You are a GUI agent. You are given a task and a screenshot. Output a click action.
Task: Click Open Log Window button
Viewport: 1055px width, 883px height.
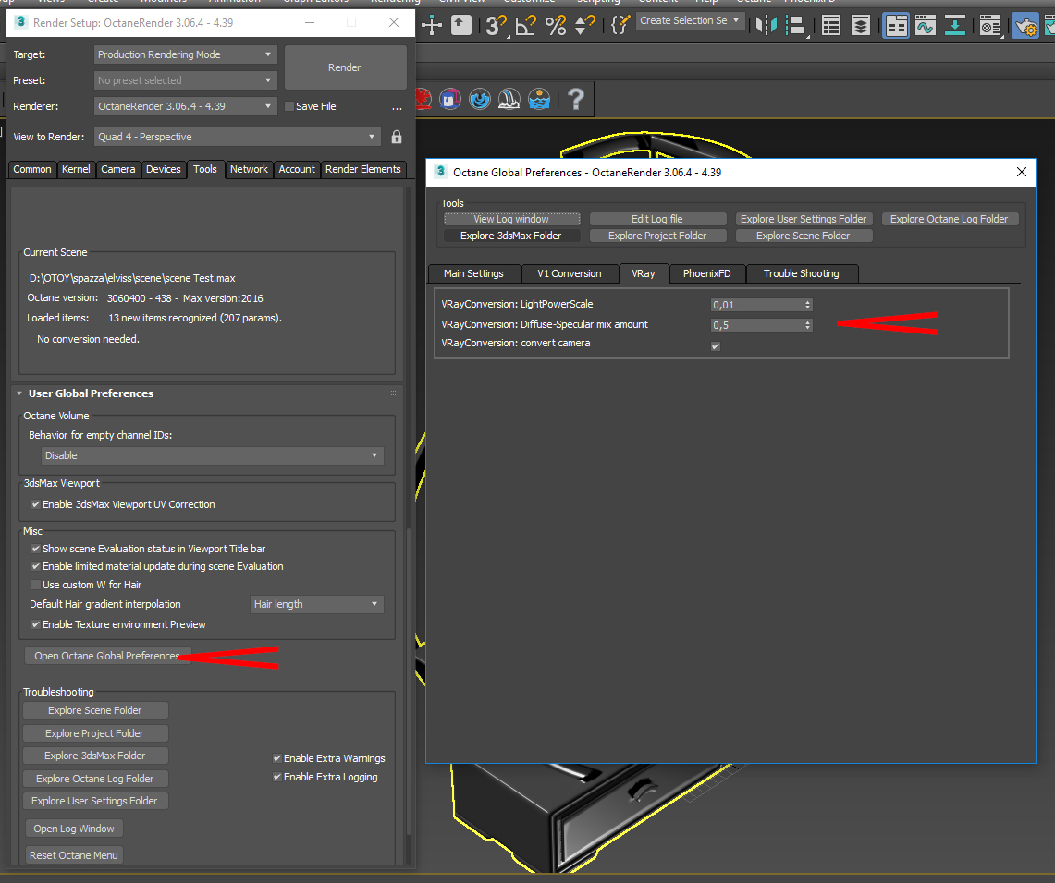[74, 829]
